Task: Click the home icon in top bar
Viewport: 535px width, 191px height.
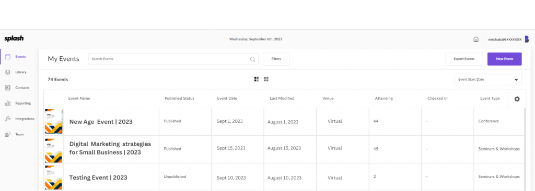Action: tap(476, 39)
